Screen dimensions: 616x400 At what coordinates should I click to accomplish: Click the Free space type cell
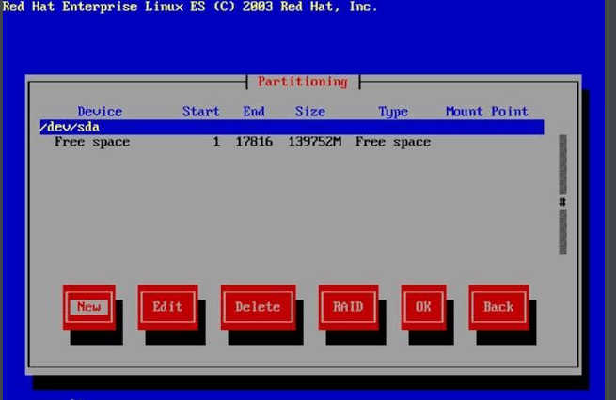click(393, 142)
